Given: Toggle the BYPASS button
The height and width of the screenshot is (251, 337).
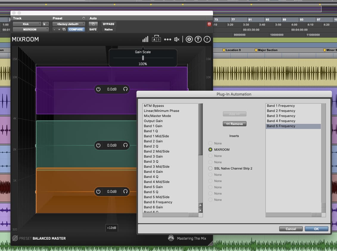Looking at the screenshot, I should click(x=108, y=24).
